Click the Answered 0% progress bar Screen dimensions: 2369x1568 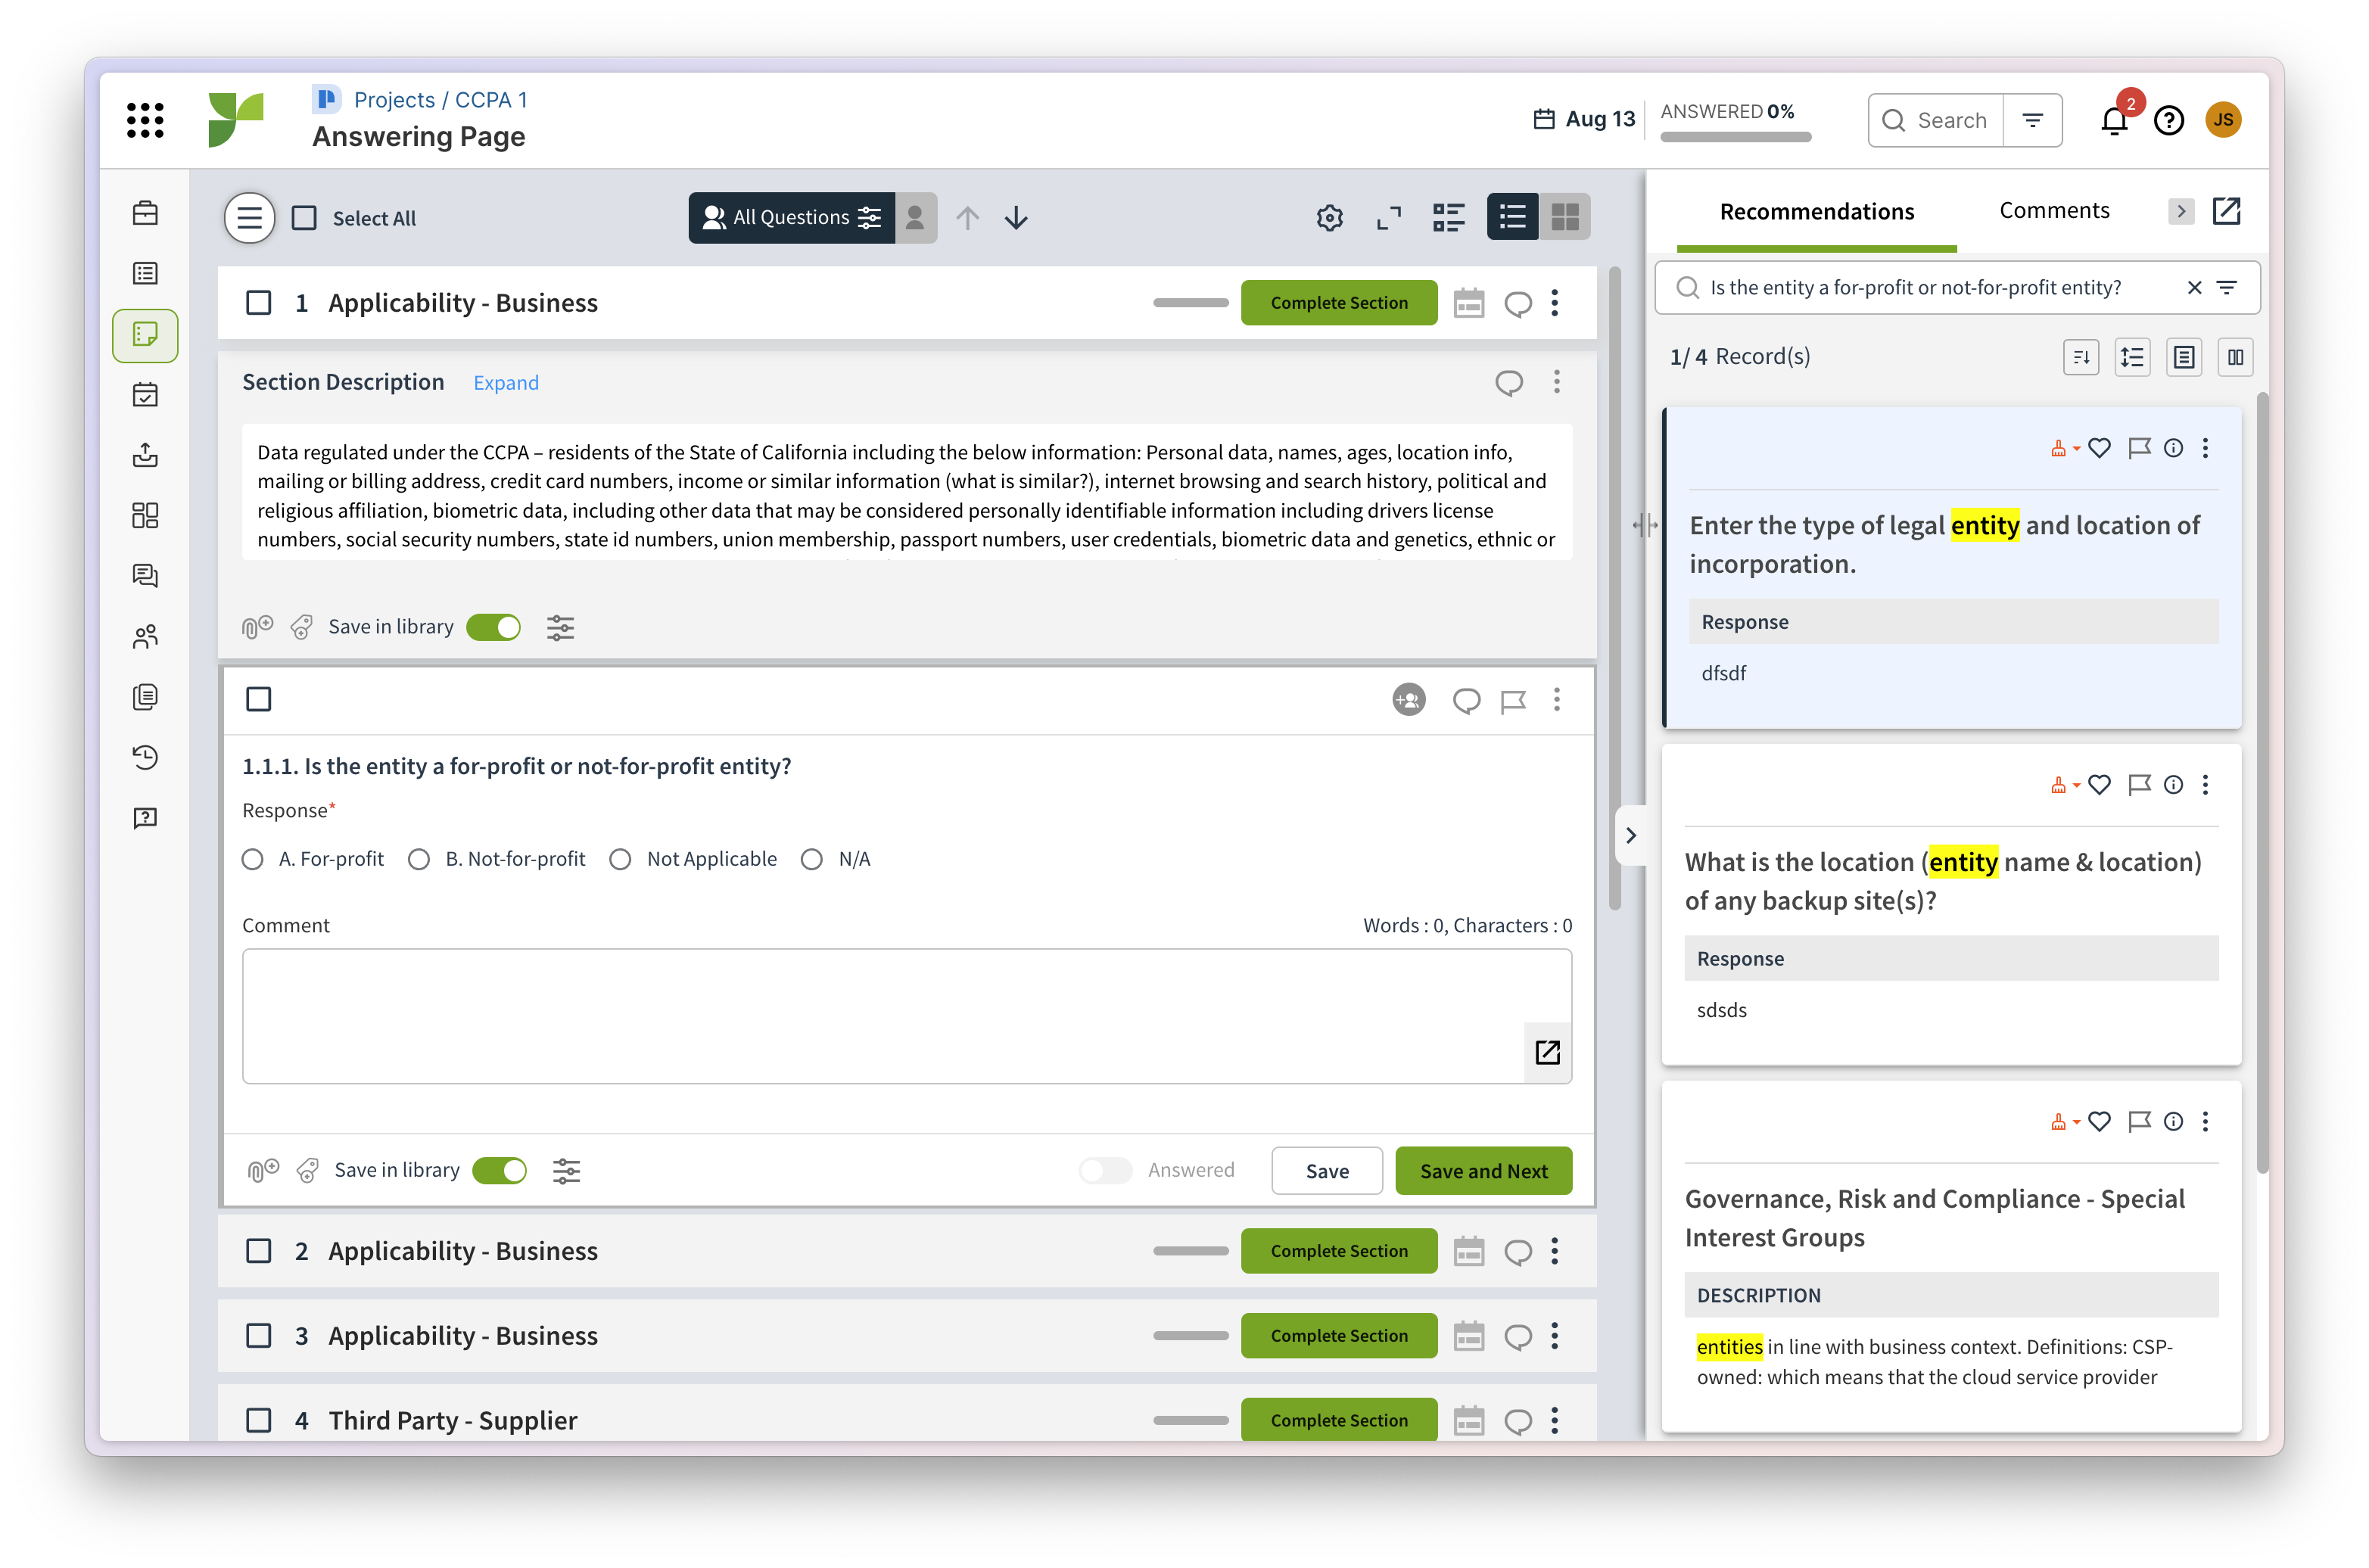pos(1735,137)
